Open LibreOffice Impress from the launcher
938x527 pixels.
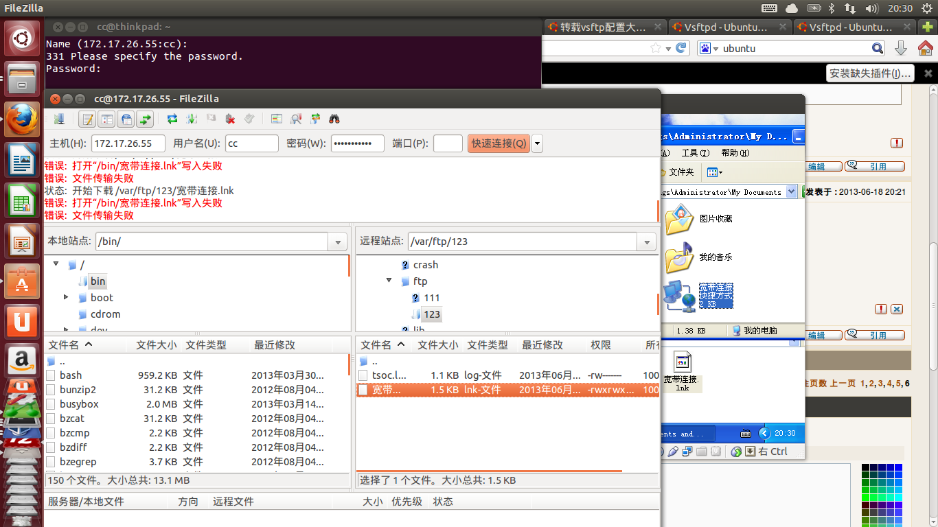click(23, 242)
